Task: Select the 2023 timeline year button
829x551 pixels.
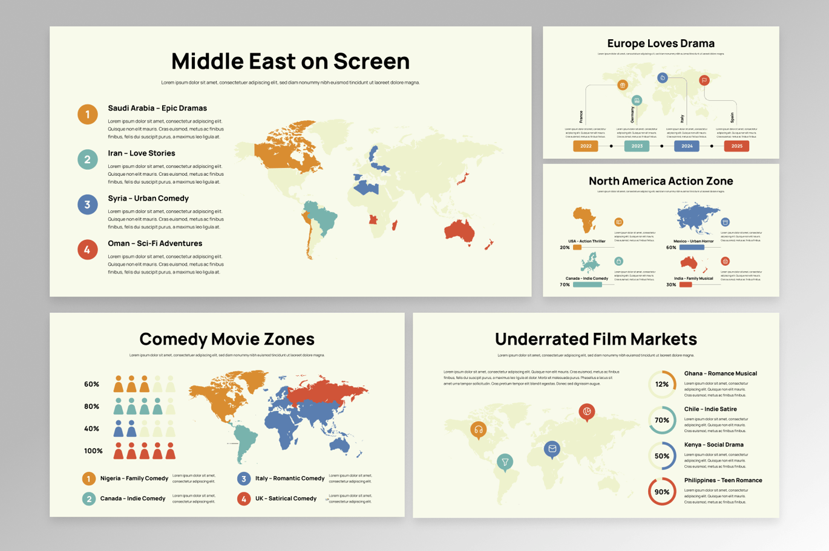Action: point(637,146)
